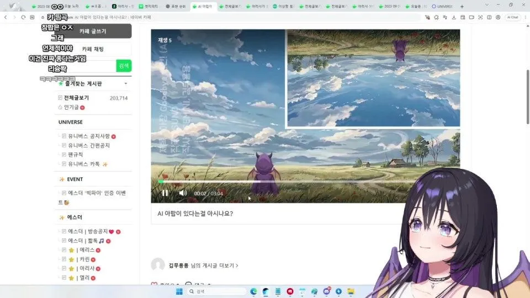Viewport: 530px width, 298px height.
Task: Click the browser back arrow
Action: (6, 17)
